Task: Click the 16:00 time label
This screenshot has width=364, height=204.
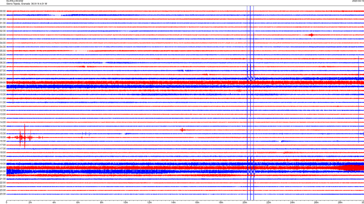Action: coord(3,138)
